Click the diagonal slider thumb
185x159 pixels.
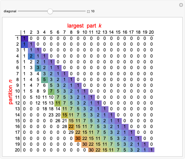[x=50, y=11]
